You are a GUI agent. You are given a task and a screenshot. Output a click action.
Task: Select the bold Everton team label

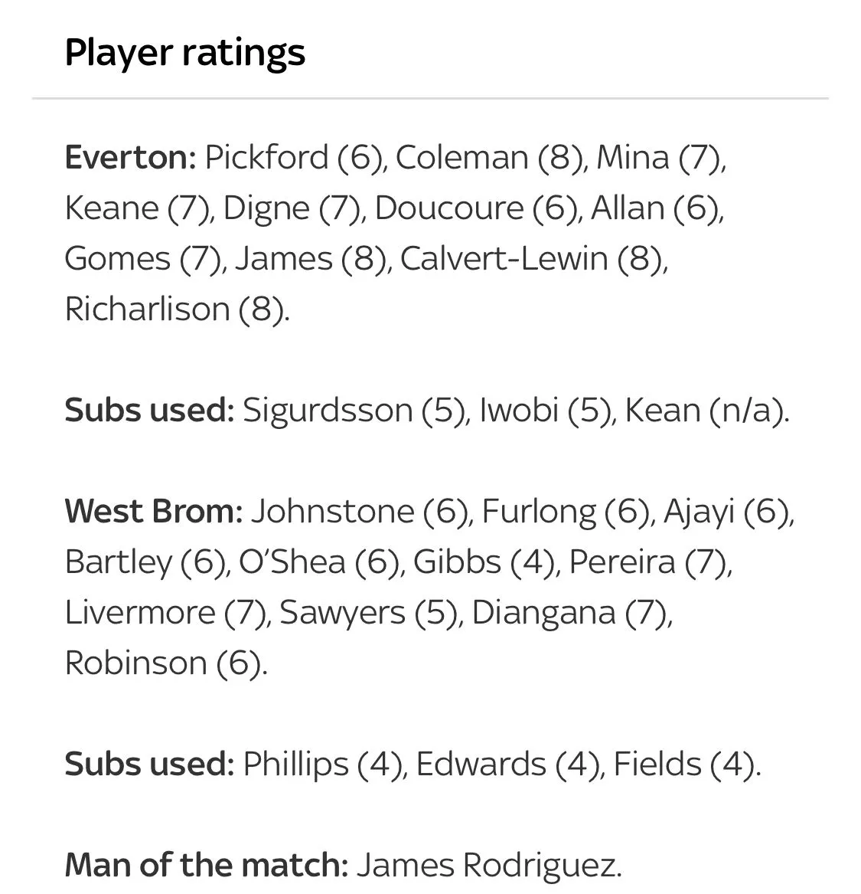tap(130, 158)
